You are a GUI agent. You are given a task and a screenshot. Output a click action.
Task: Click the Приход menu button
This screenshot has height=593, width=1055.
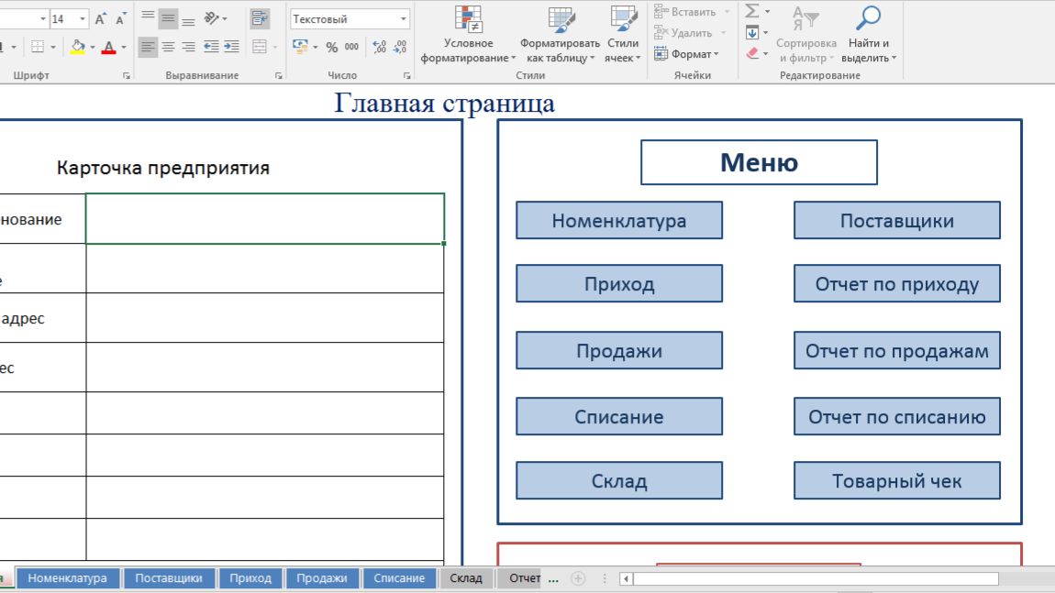pos(619,283)
